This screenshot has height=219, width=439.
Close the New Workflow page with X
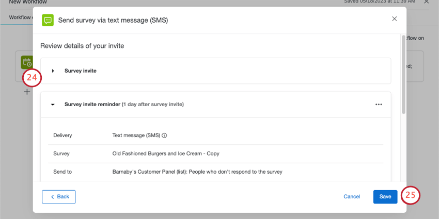[x=426, y=2]
